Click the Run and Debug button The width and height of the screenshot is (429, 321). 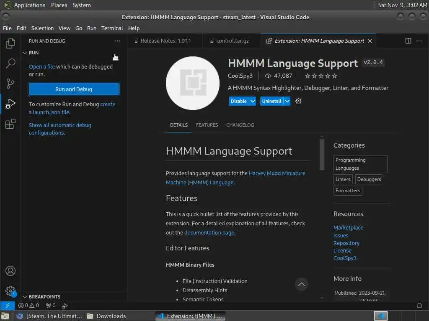tap(74, 89)
